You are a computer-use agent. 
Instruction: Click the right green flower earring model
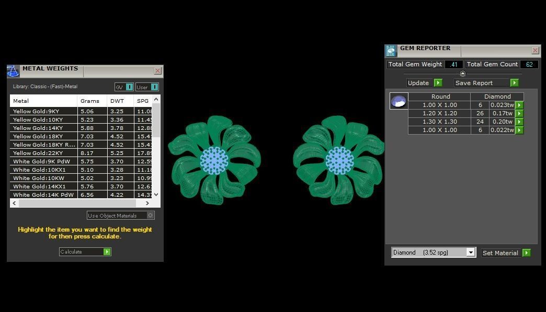(339, 160)
